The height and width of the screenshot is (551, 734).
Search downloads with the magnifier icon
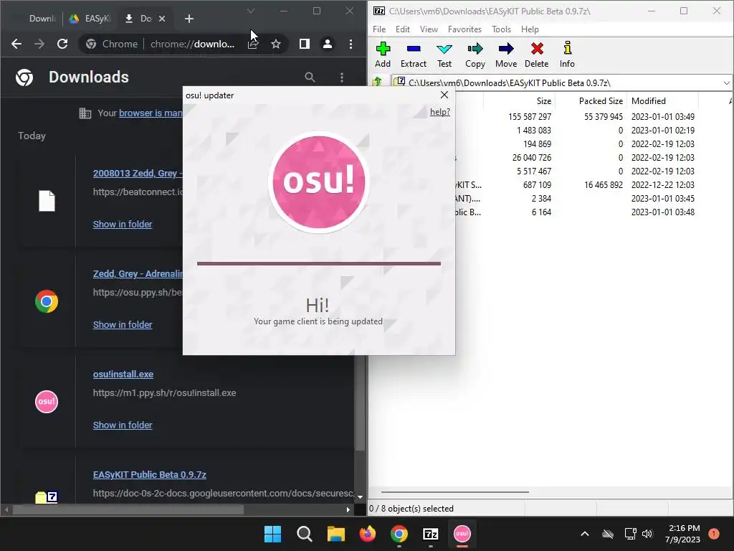(310, 77)
